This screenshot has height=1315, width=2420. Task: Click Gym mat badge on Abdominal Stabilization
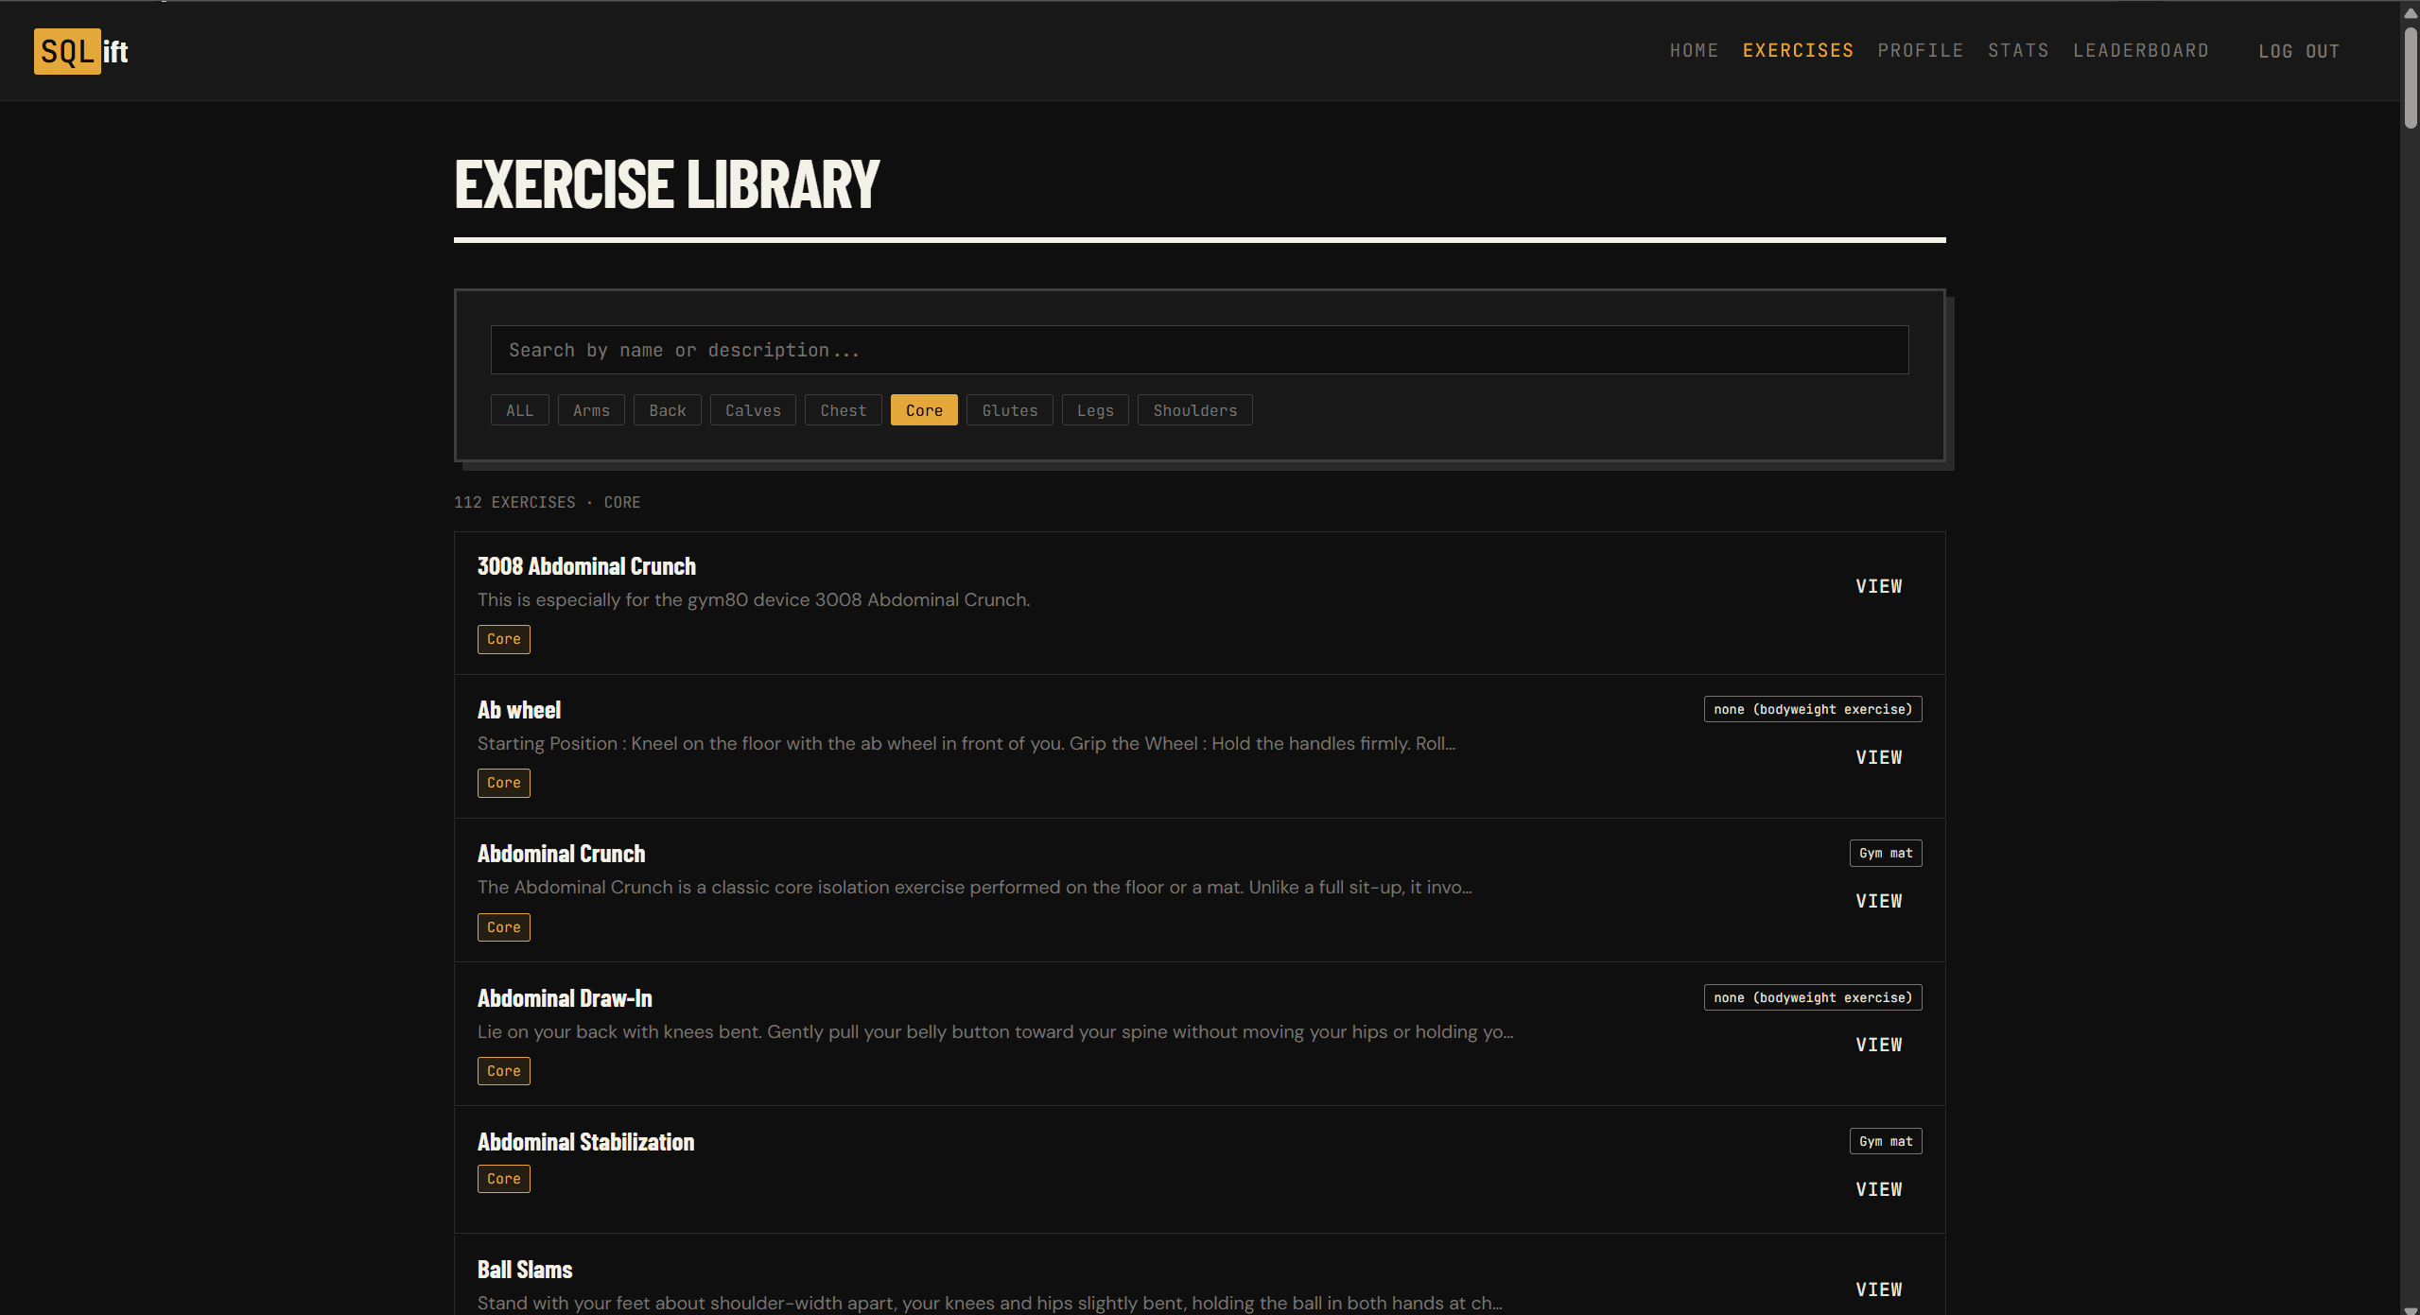point(1886,1141)
